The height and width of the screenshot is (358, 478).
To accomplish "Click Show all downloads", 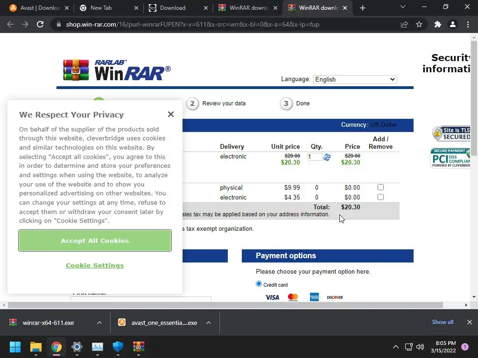I will click(x=443, y=322).
